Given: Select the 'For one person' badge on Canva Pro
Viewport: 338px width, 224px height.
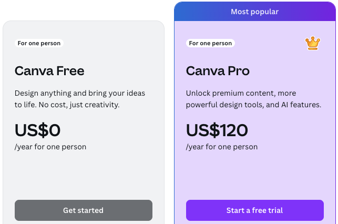Looking at the screenshot, I should (210, 43).
